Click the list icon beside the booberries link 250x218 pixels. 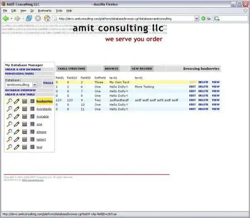click(x=32, y=101)
